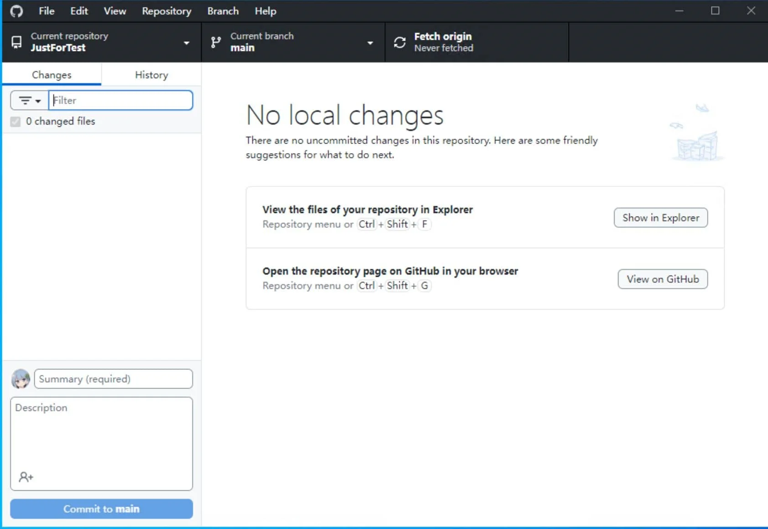The width and height of the screenshot is (768, 529).
Task: Click View on GitHub button
Action: [663, 279]
